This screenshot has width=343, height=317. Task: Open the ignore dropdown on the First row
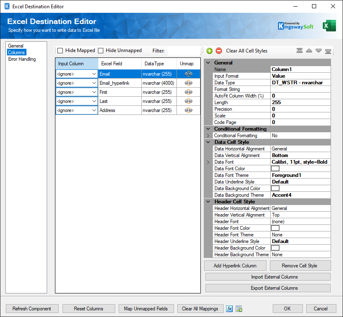click(x=93, y=92)
